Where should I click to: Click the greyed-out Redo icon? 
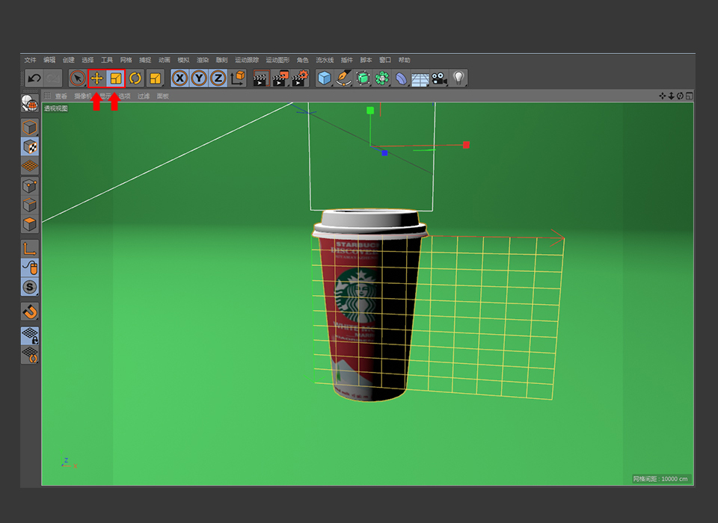click(53, 78)
